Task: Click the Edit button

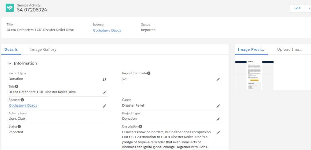Action: pos(297,8)
